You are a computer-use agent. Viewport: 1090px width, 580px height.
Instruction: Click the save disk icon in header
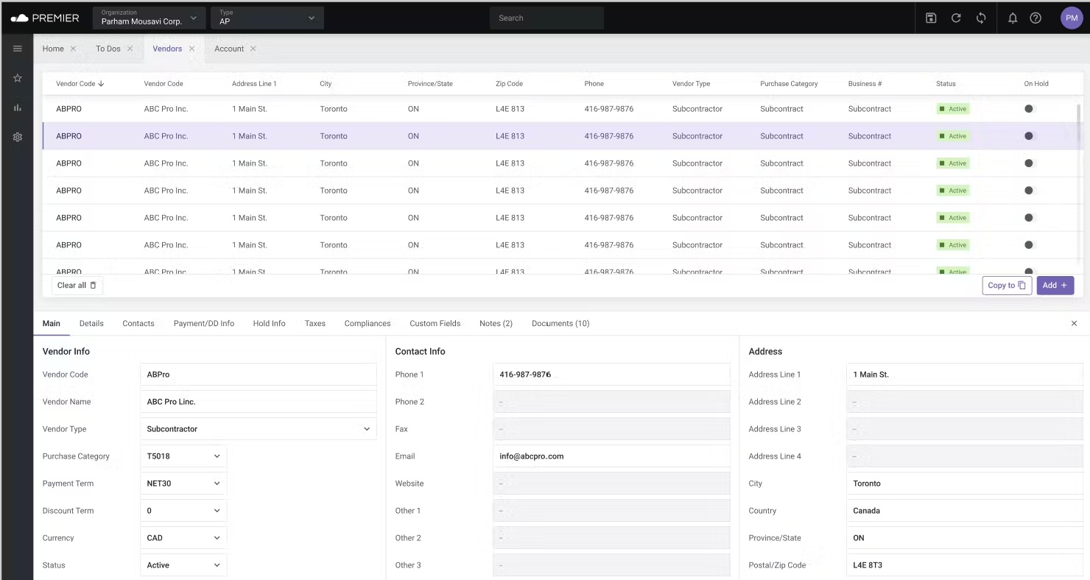(x=931, y=18)
